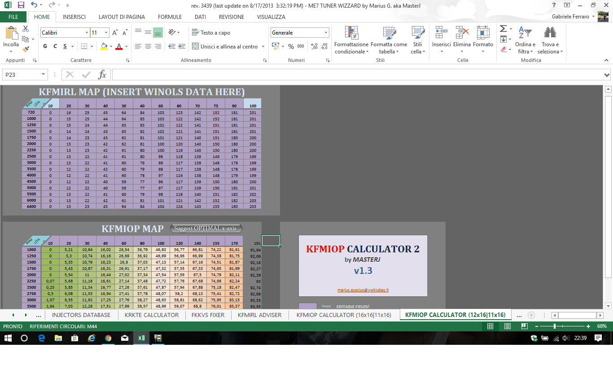Switch to FORMULE ribbon tab
The height and width of the screenshot is (374, 613).
tap(170, 17)
